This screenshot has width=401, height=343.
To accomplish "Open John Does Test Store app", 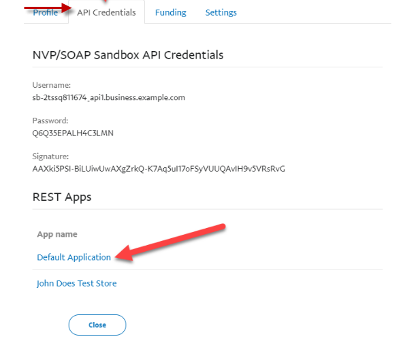I will (77, 283).
